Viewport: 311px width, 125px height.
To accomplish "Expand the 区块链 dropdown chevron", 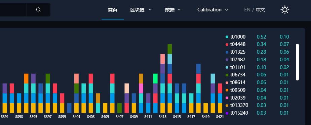I will pos(150,10).
